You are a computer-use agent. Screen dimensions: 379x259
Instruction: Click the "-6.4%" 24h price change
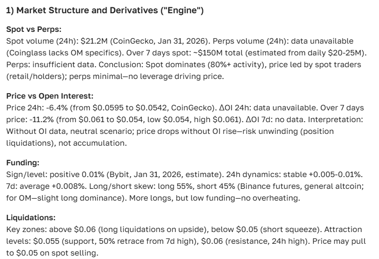pyautogui.click(x=54, y=107)
